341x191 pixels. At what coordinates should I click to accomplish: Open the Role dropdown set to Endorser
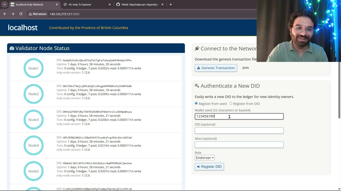click(205, 158)
